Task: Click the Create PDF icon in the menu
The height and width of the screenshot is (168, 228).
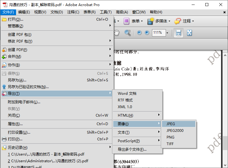Action: pyautogui.click(x=4, y=50)
